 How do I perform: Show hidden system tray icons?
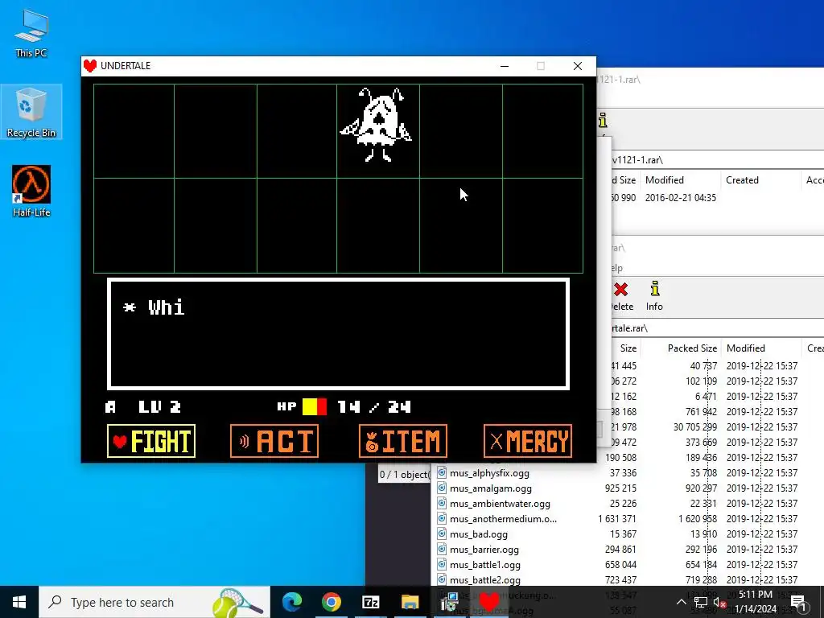point(681,602)
